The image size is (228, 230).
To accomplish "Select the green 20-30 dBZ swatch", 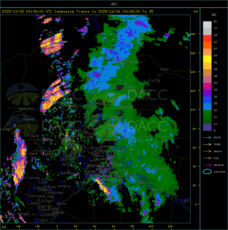I will [x=207, y=114].
